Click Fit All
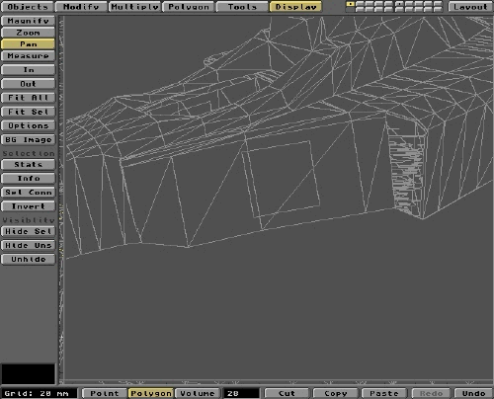This screenshot has height=399, width=494. [29, 98]
